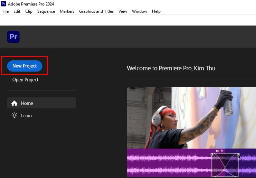
Task: Click the Home house icon
Action: point(15,103)
